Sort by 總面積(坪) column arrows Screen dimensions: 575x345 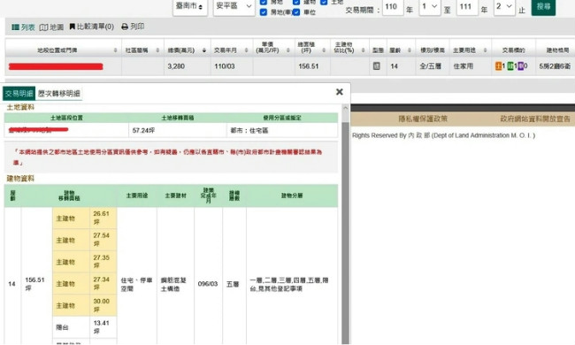tap(324, 50)
